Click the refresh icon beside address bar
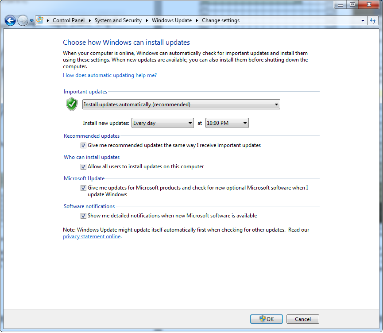Viewport: 383px width, 333px height. point(373,20)
